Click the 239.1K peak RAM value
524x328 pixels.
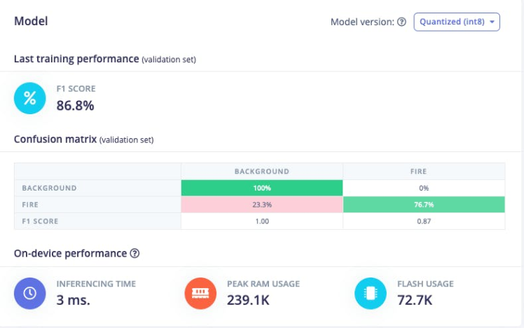(249, 300)
